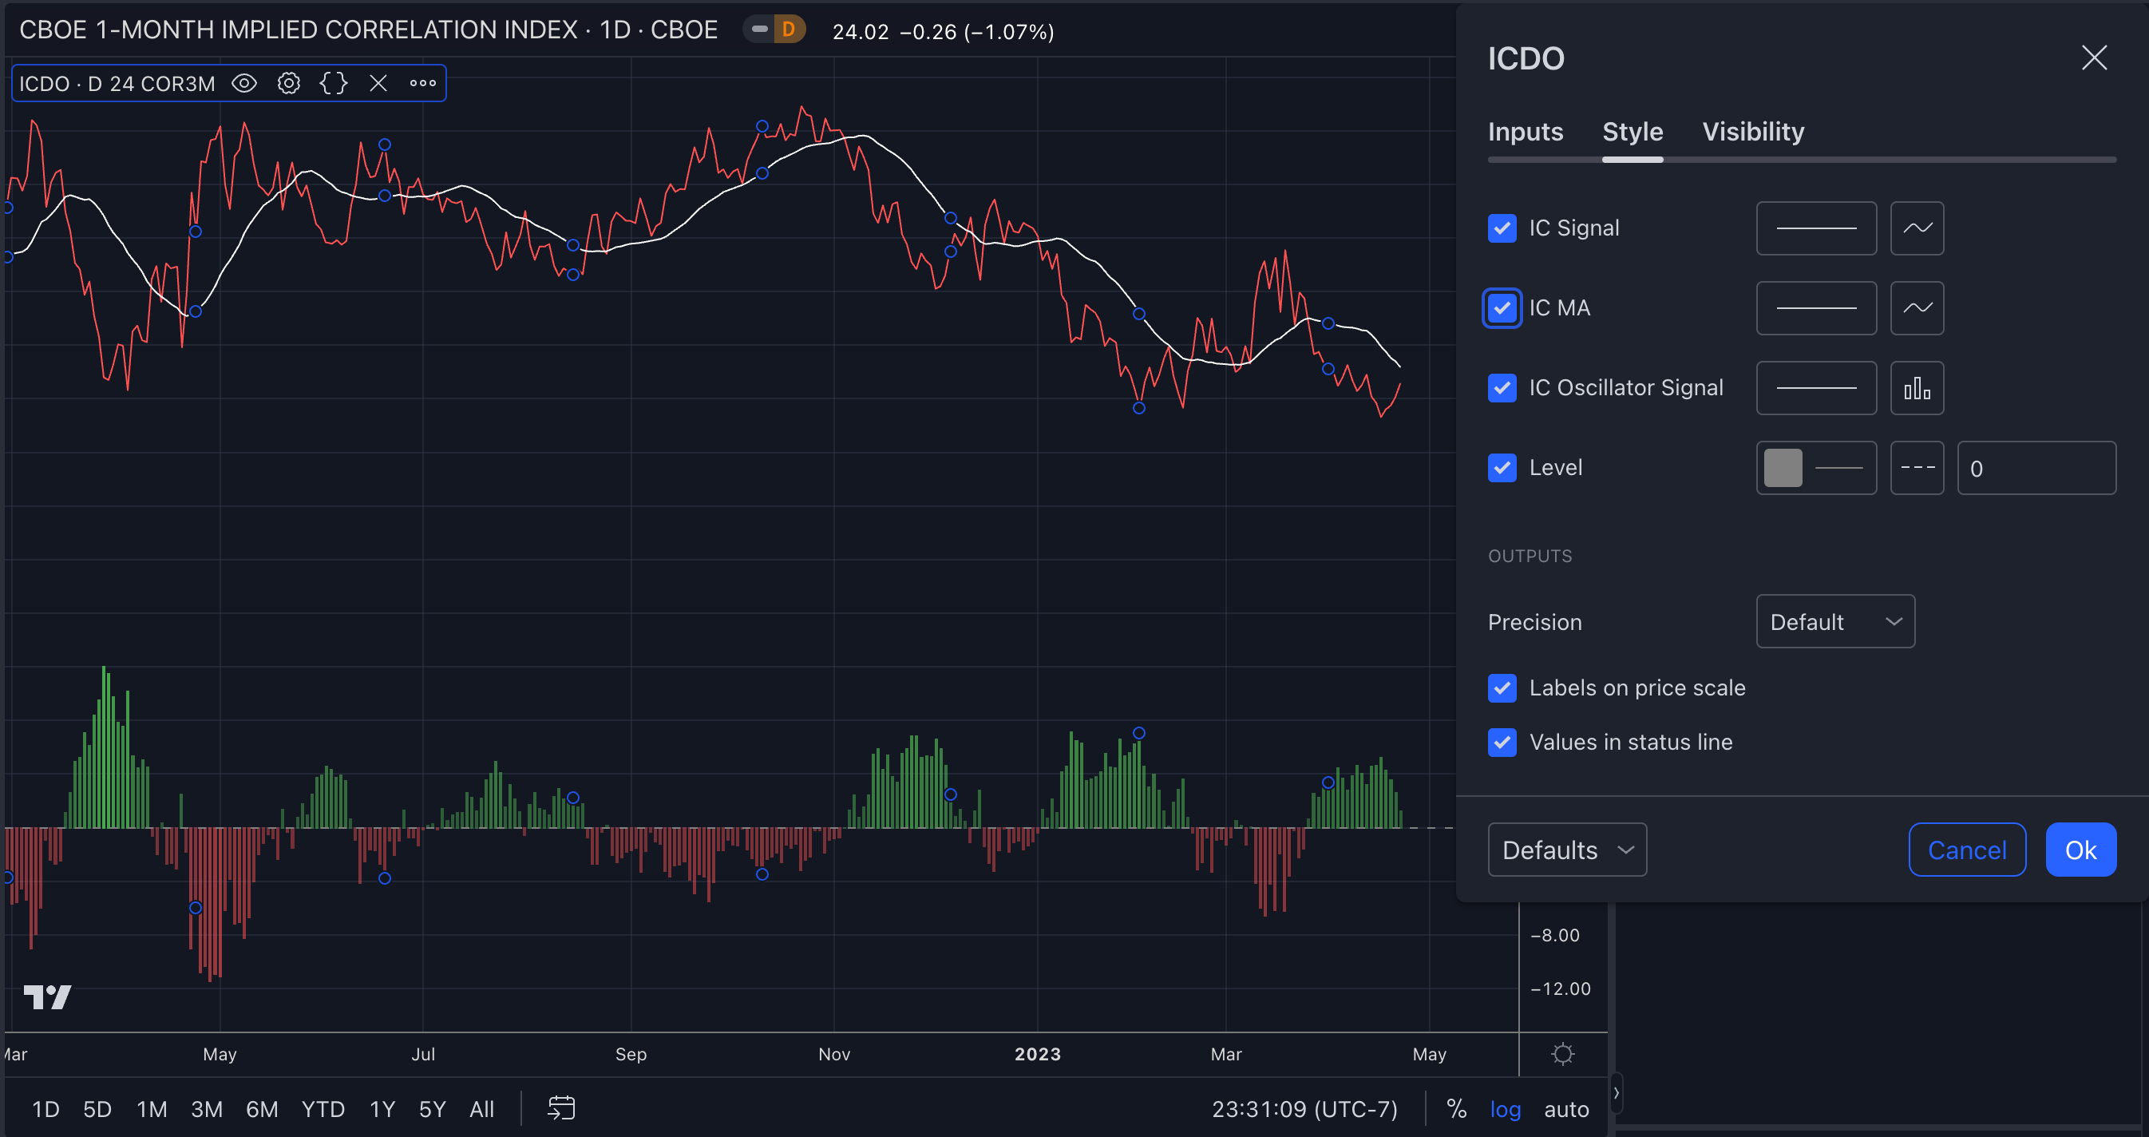Uncheck the IC MA checkbox
This screenshot has width=2149, height=1137.
1502,308
